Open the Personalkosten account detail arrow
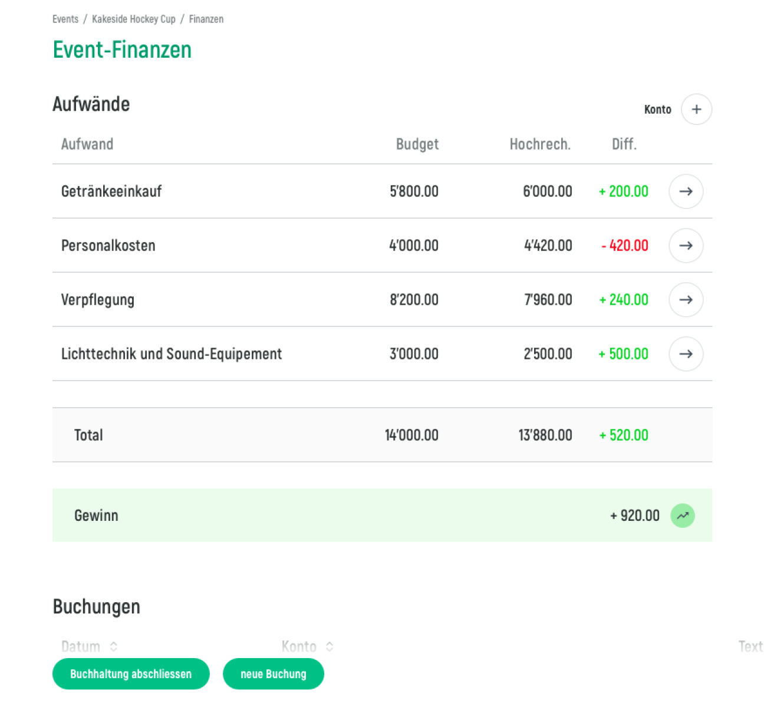This screenshot has height=707, width=764. (x=686, y=246)
